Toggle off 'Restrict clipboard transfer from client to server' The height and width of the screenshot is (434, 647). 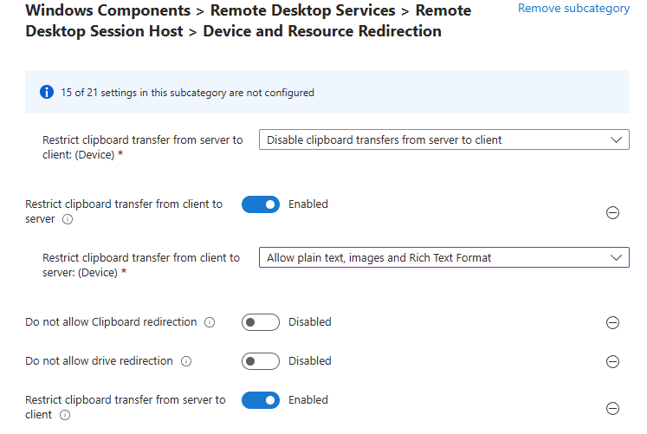pyautogui.click(x=261, y=204)
